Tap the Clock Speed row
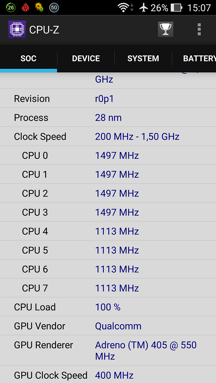 [x=108, y=136]
